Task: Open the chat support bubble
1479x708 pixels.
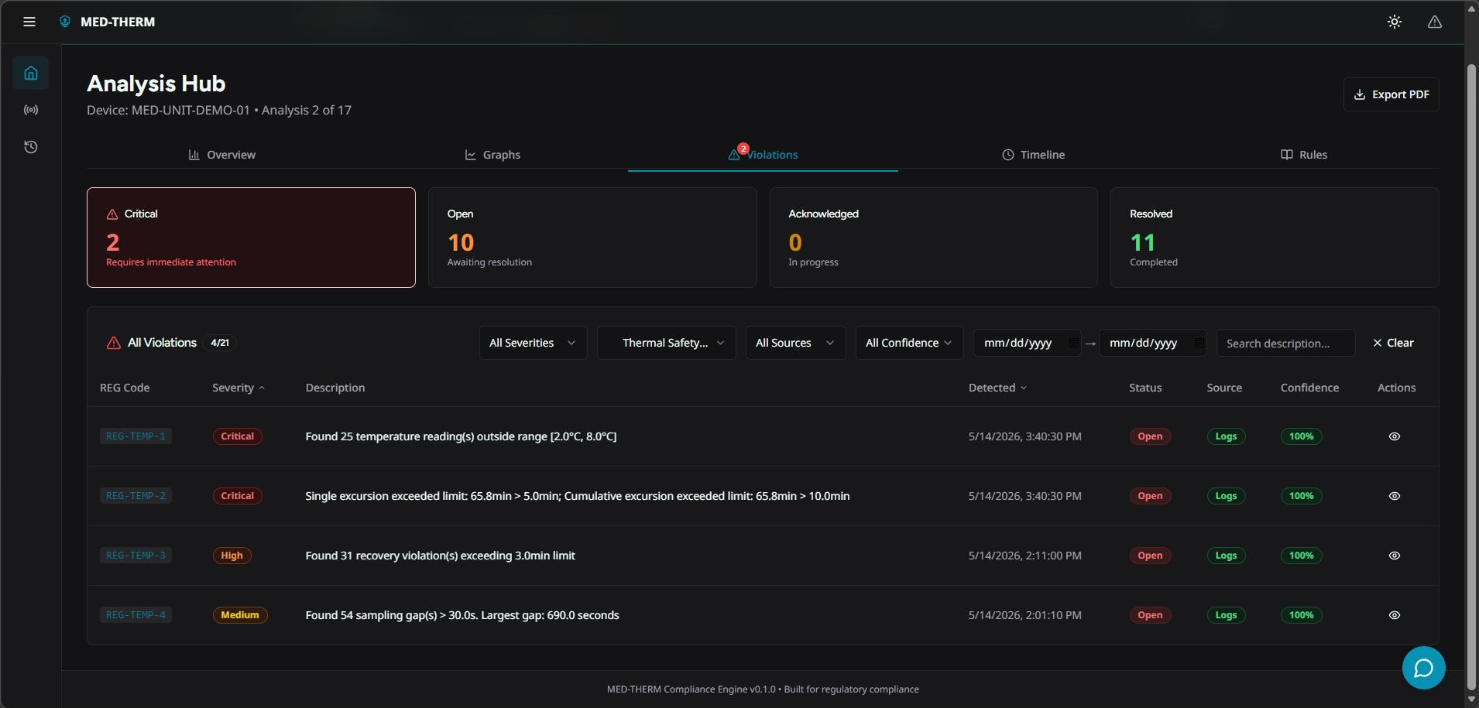Action: [1423, 668]
